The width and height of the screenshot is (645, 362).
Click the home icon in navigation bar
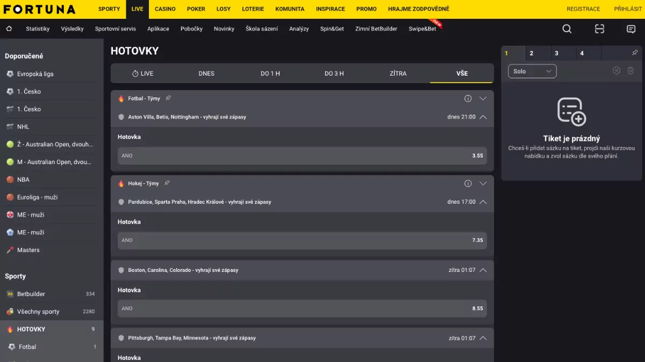tap(9, 29)
